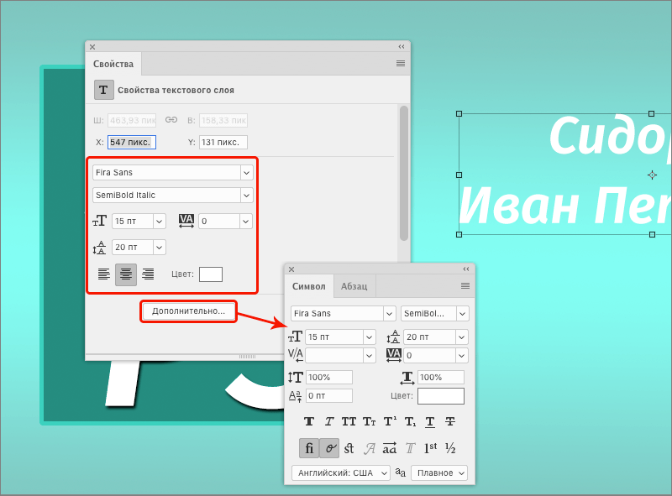Collapse the Character panel with double arrows
Viewport: 672px width, 496px height.
(x=466, y=269)
